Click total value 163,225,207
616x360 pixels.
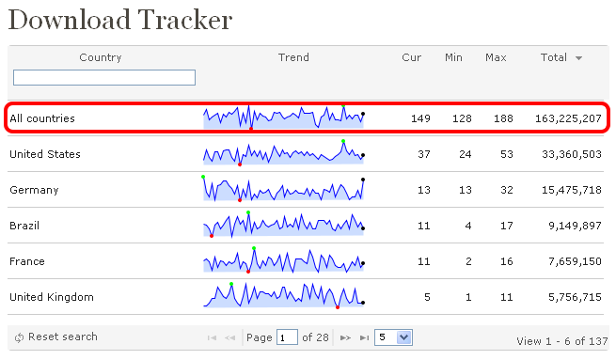point(568,118)
